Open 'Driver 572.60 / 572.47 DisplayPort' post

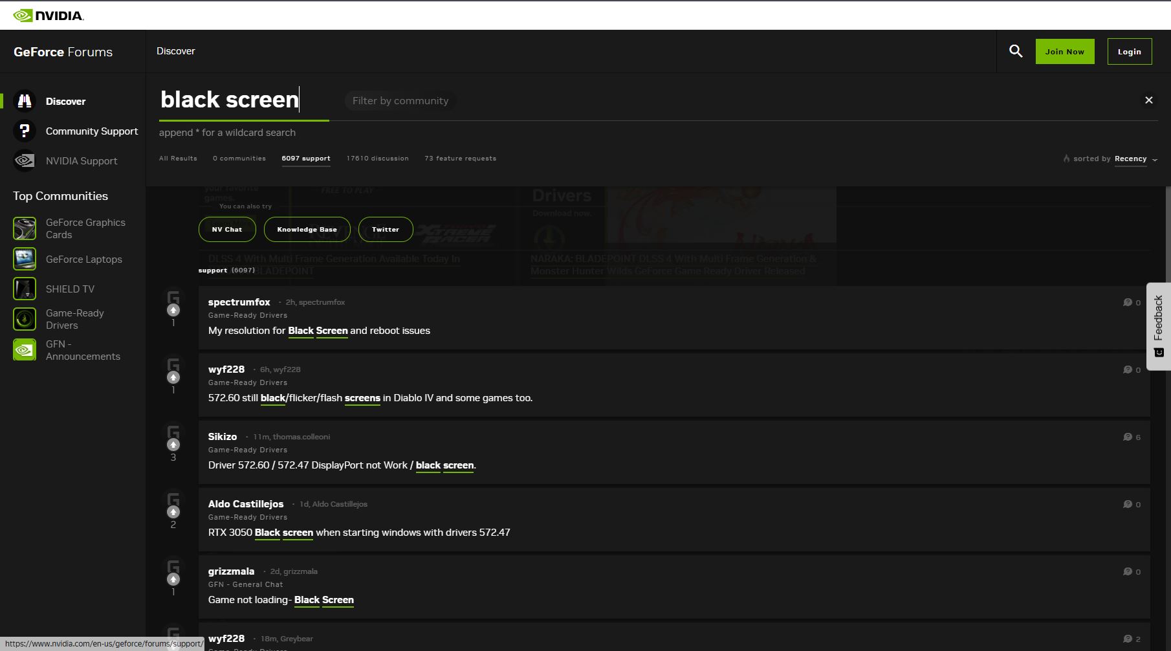342,465
